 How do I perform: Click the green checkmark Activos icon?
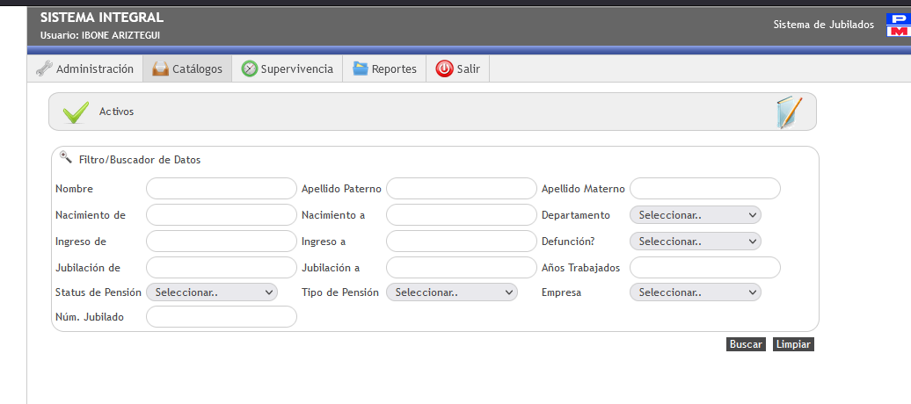(77, 112)
